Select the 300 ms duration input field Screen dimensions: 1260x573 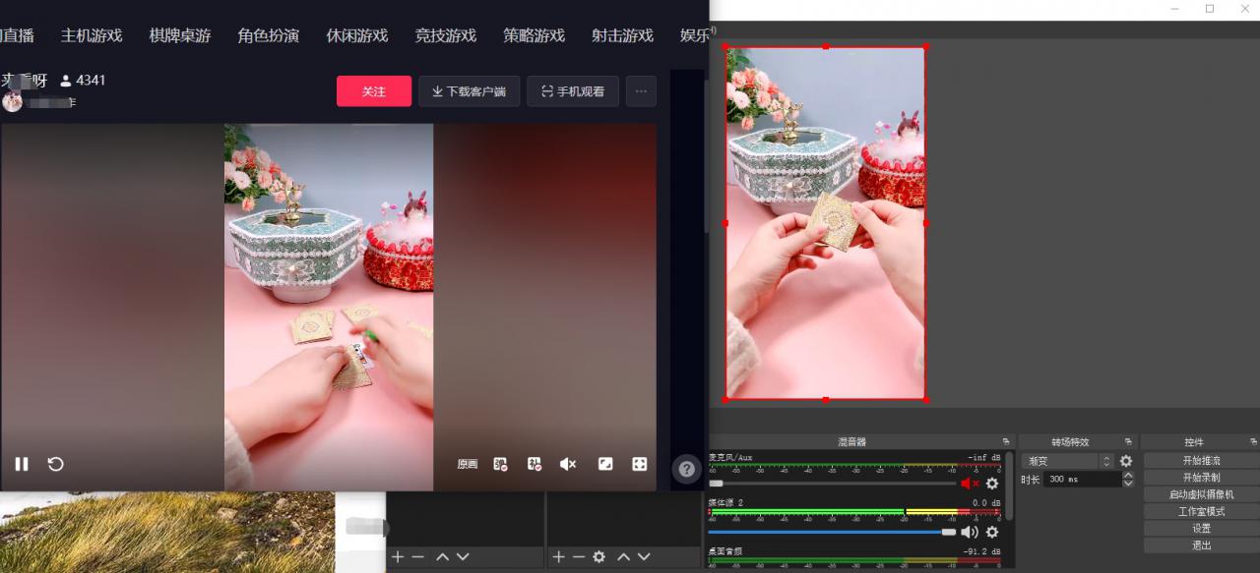[x=1078, y=479]
